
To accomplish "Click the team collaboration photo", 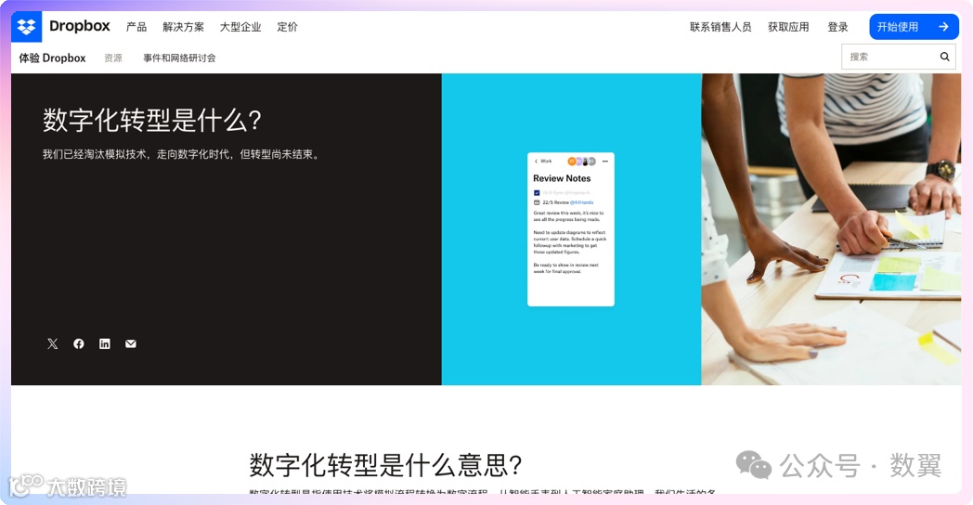I will click(x=831, y=229).
